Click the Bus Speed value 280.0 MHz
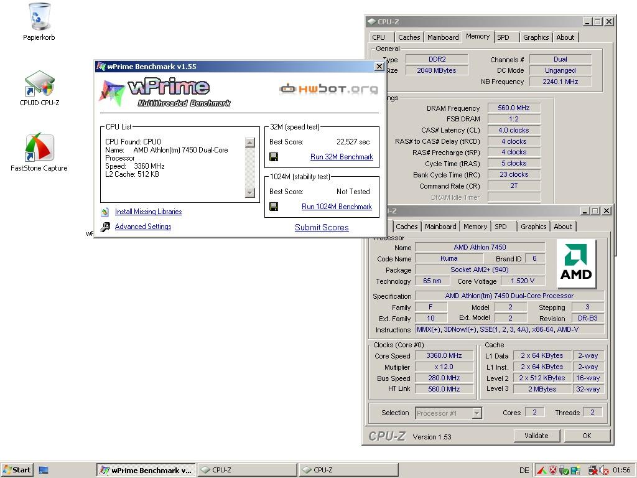Screen dimensions: 637x478 coord(444,378)
